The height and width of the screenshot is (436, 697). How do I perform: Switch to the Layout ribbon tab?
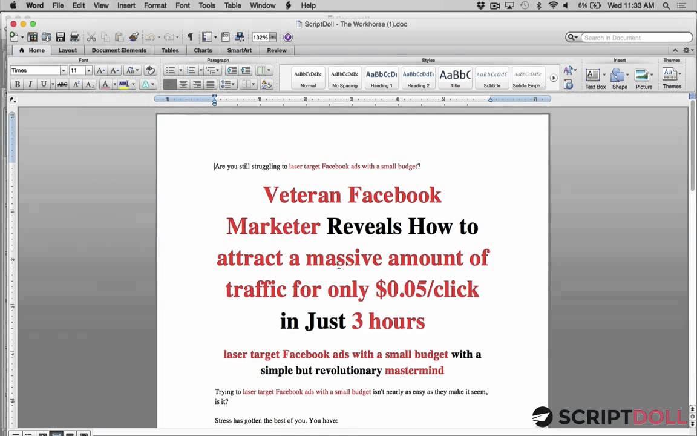pyautogui.click(x=68, y=50)
